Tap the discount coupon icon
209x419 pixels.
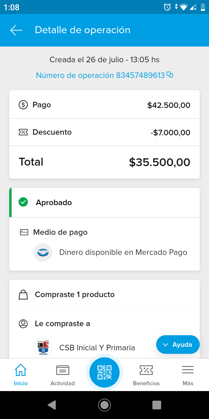(23, 132)
